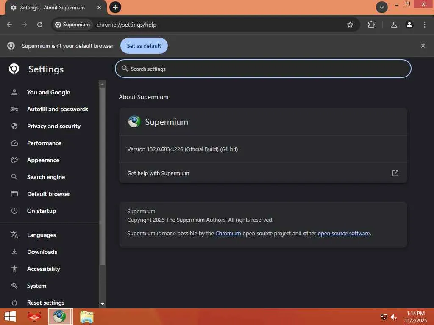This screenshot has height=325, width=434.
Task: Open System settings
Action: (36, 286)
